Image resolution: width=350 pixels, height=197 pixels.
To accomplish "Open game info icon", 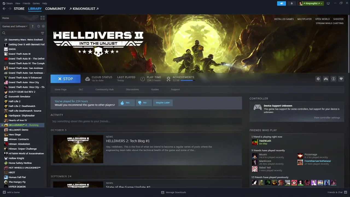I will pos(333,79).
